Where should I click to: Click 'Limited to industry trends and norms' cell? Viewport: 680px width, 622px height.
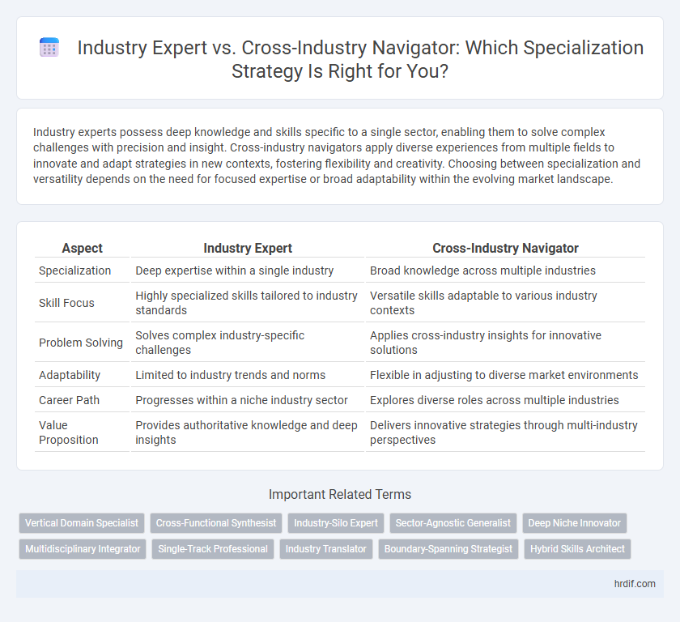(x=248, y=375)
